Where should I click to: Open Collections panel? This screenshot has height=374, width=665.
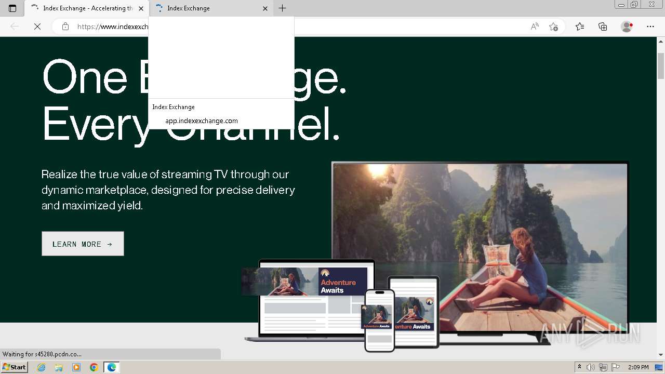[603, 26]
